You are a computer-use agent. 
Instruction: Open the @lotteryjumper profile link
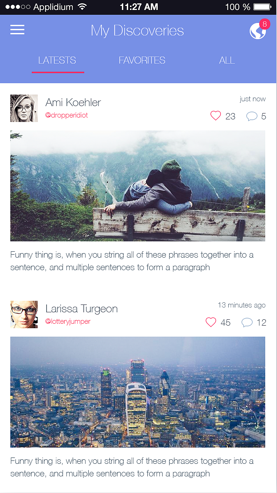pos(68,322)
